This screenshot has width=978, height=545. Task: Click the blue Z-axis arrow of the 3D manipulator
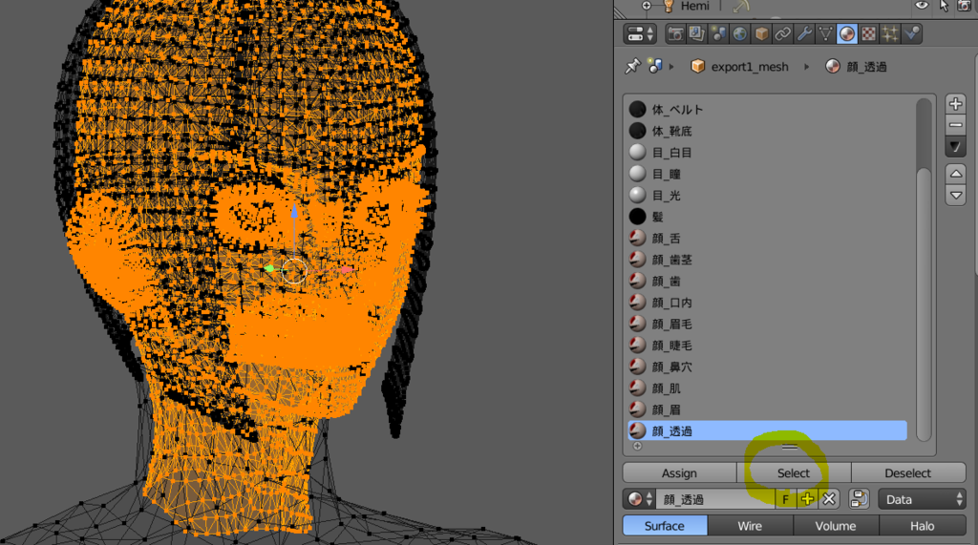coord(294,212)
